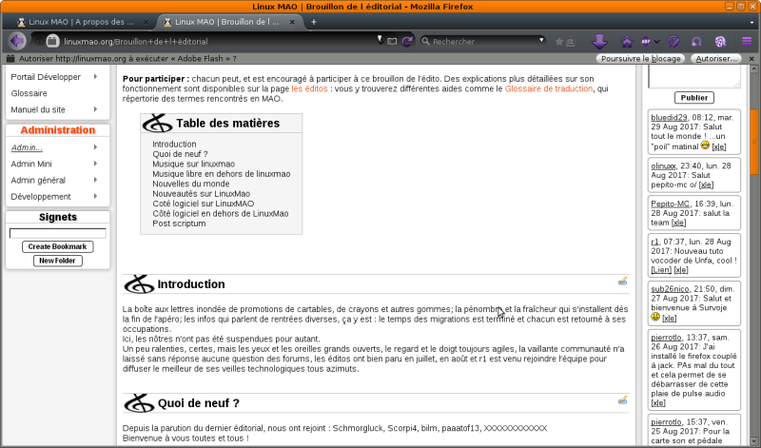Jump to 'Post scriptum' contents entry
The width and height of the screenshot is (761, 448).
(179, 224)
